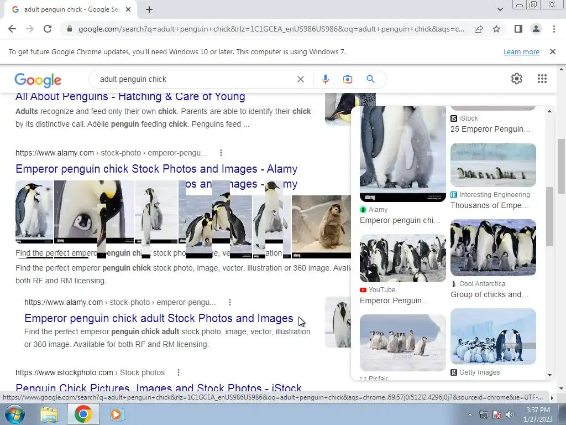Screen dimensions: 566x425
Task: Go to the Google home logo
Action: click(x=38, y=80)
